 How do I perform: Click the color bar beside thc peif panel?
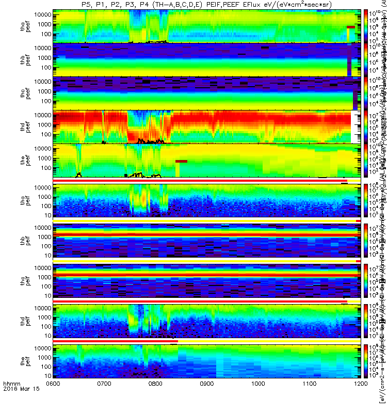[x=366, y=281]
